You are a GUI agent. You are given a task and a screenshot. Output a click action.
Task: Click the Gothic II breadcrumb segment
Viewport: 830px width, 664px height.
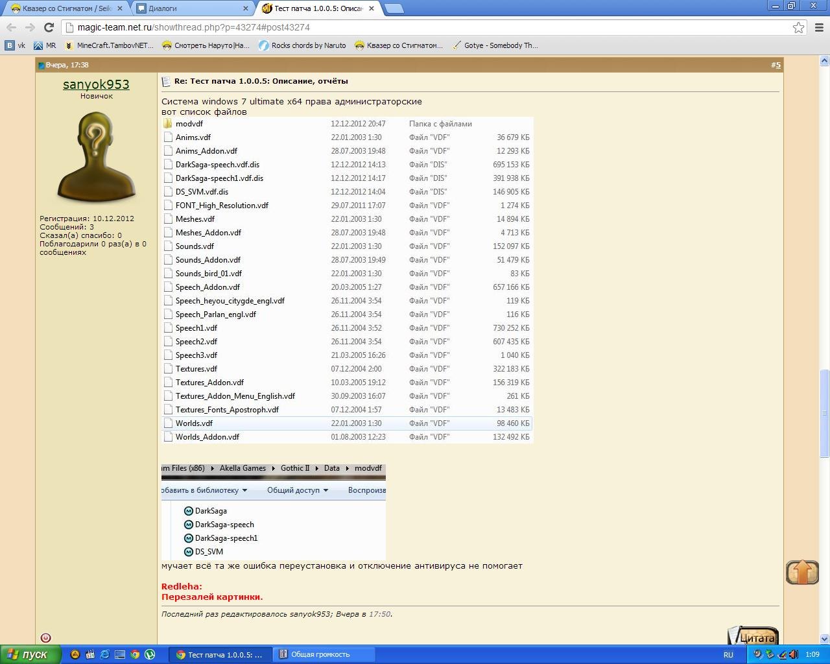(x=295, y=468)
